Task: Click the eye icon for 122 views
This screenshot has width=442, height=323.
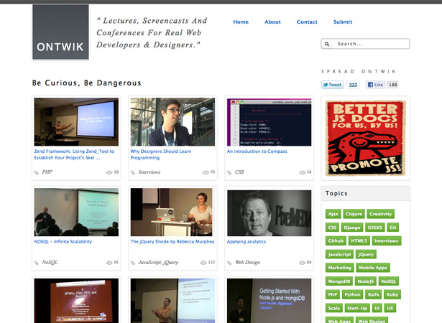Action: (203, 263)
